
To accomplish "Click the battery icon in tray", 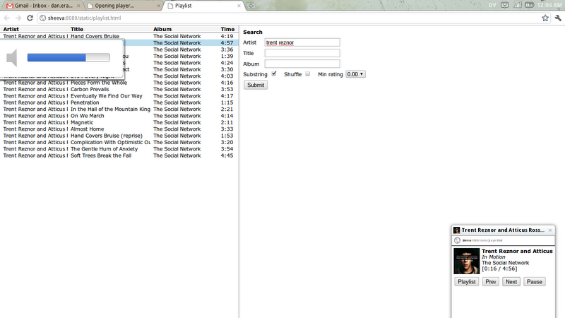I will [529, 5].
